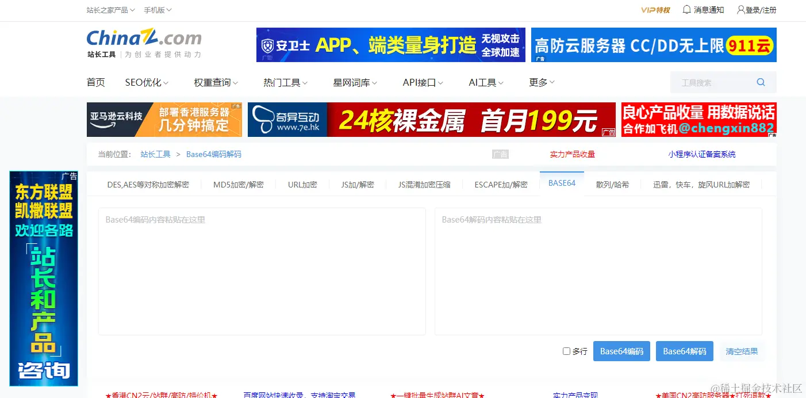The image size is (806, 398).
Task: Open the 奇异互动 24核裸金属 banner
Action: click(x=432, y=120)
